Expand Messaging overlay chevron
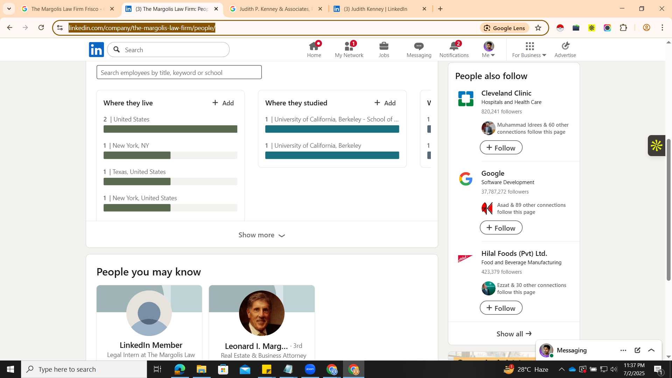Viewport: 672px width, 378px height. 651,350
